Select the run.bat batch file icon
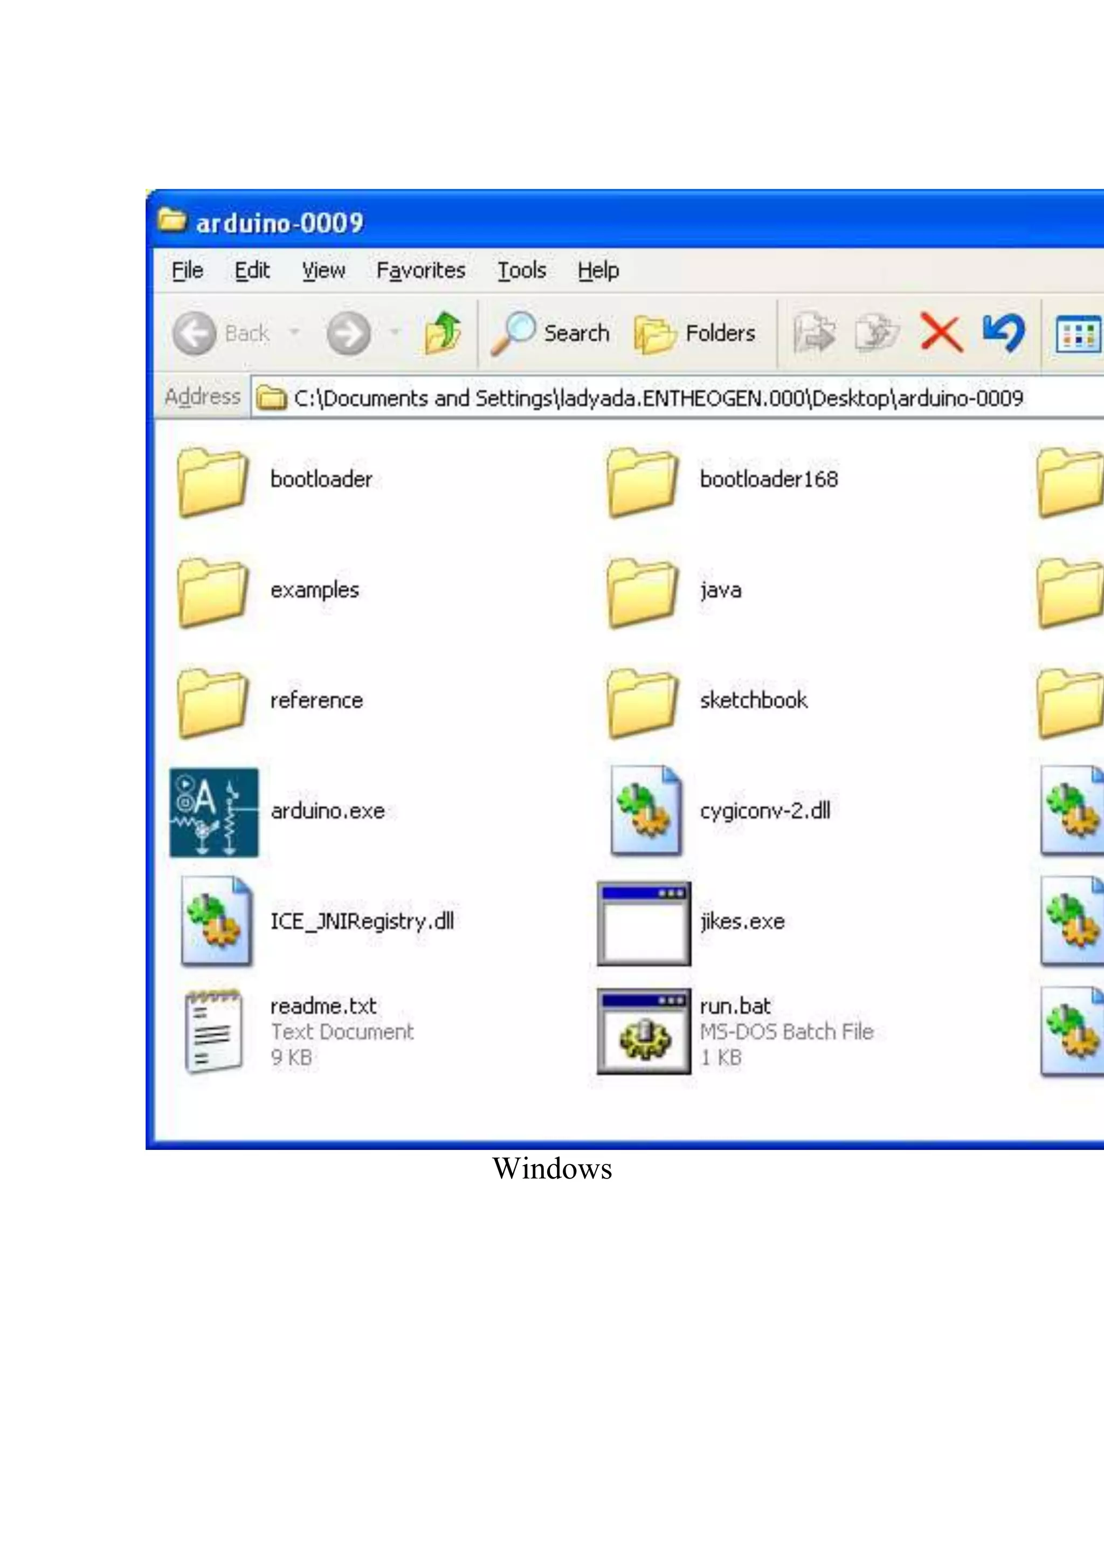The height and width of the screenshot is (1564, 1104). (x=644, y=1031)
